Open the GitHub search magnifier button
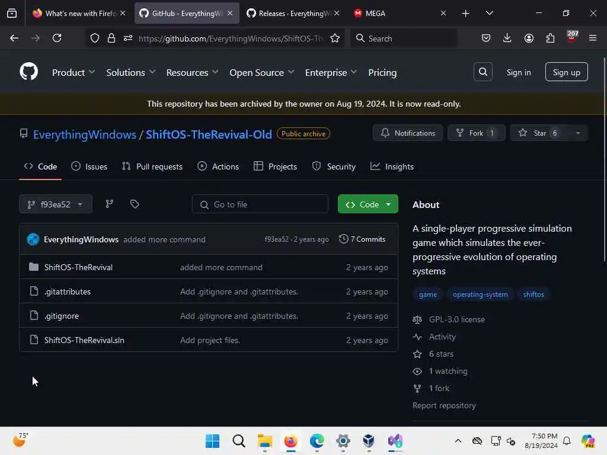 click(x=483, y=72)
